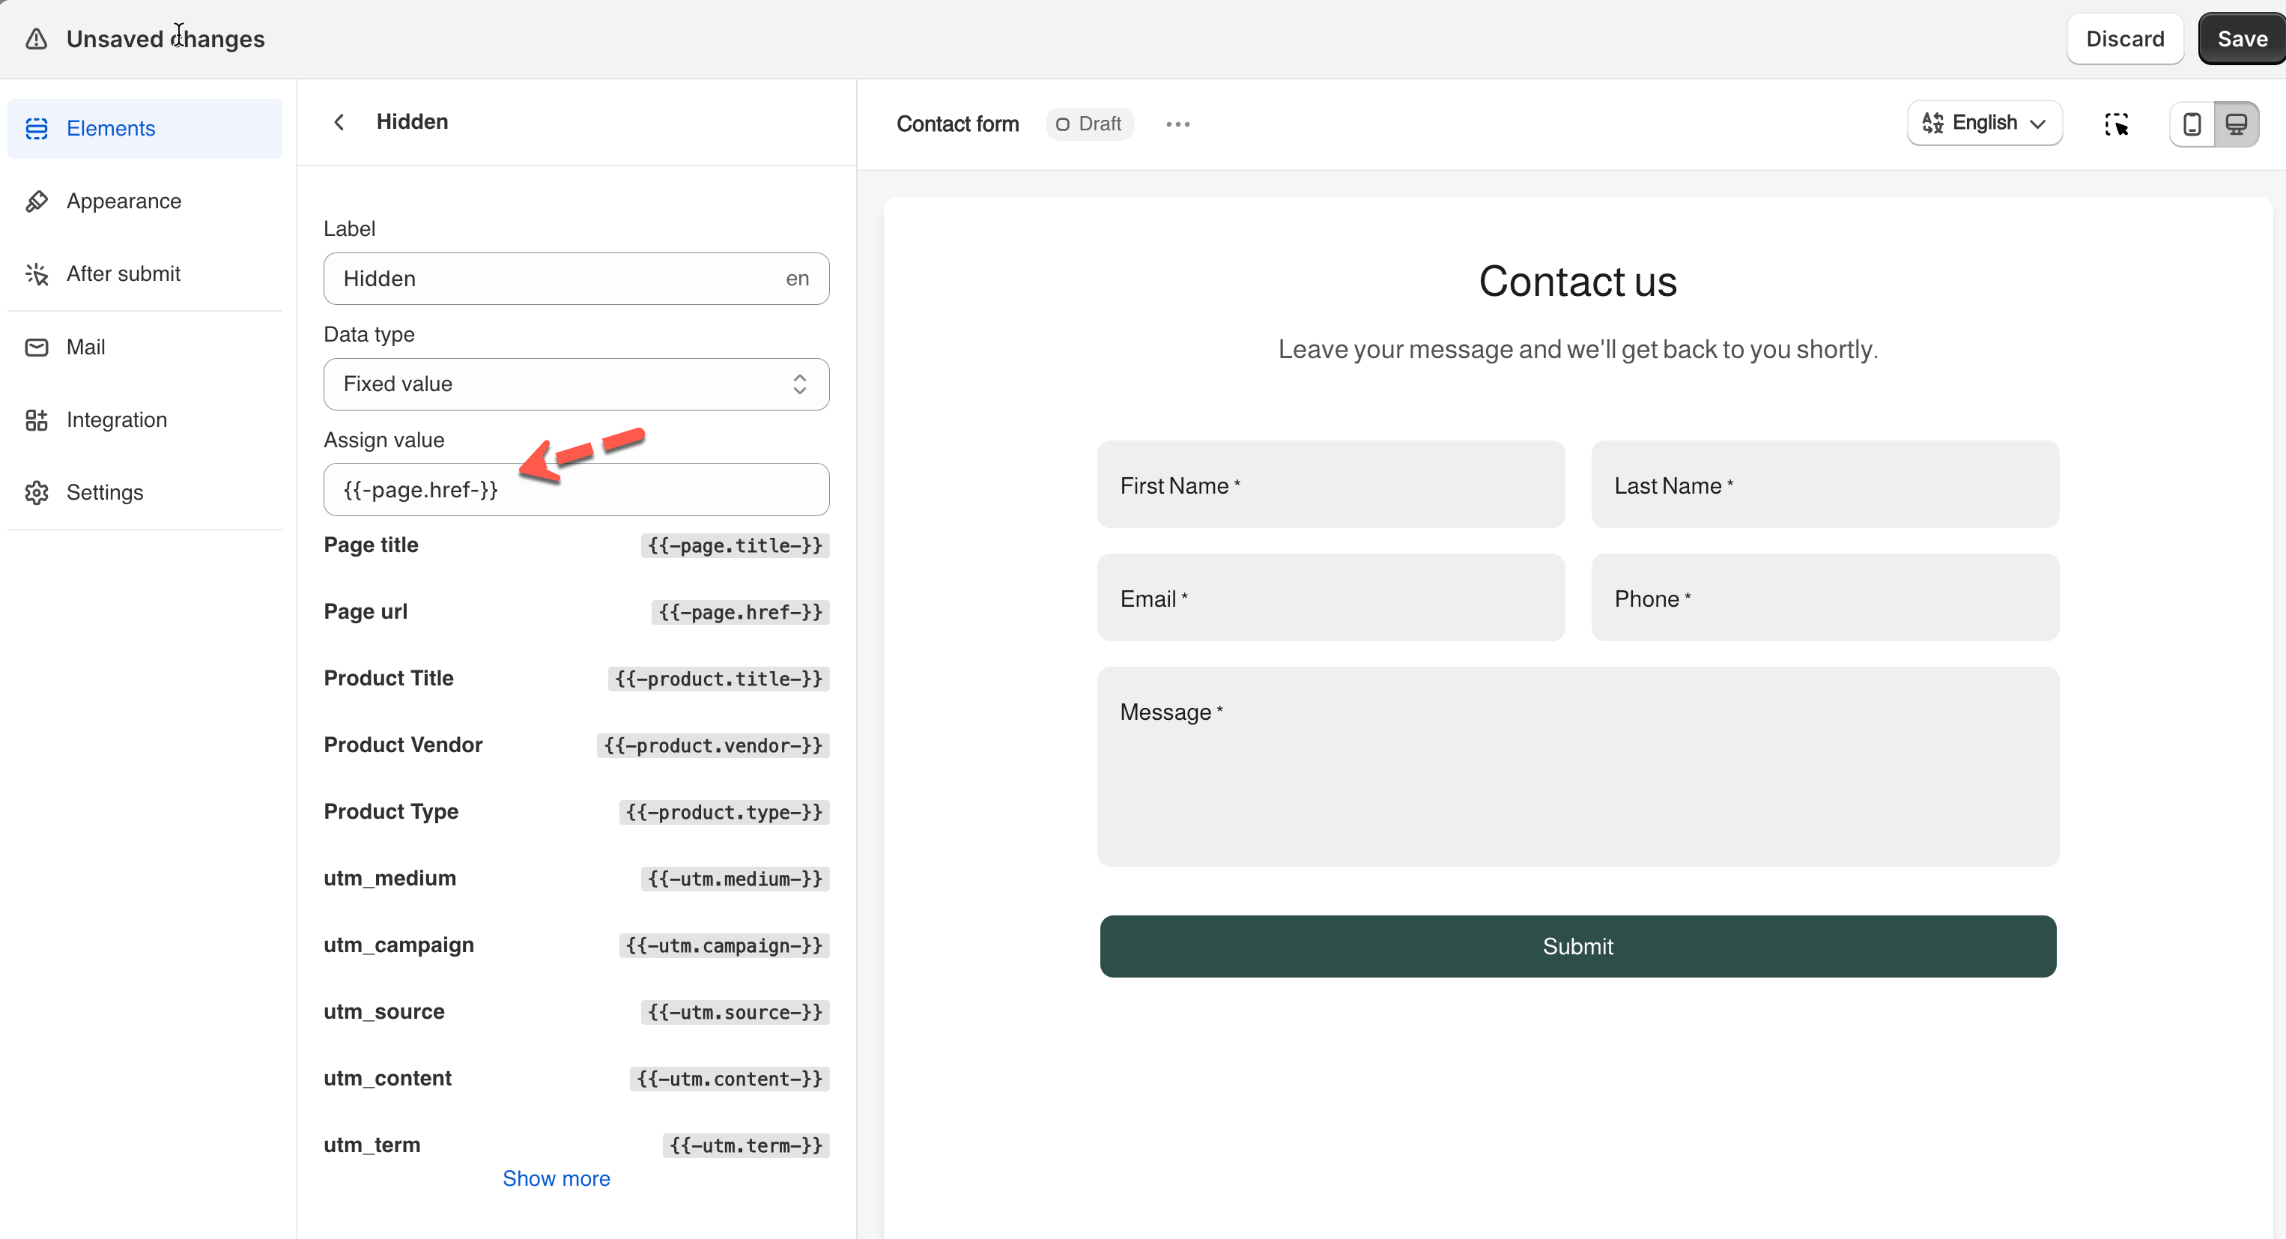Image resolution: width=2286 pixels, height=1239 pixels.
Task: Open the three-dot menu beside Draft
Action: tap(1177, 124)
